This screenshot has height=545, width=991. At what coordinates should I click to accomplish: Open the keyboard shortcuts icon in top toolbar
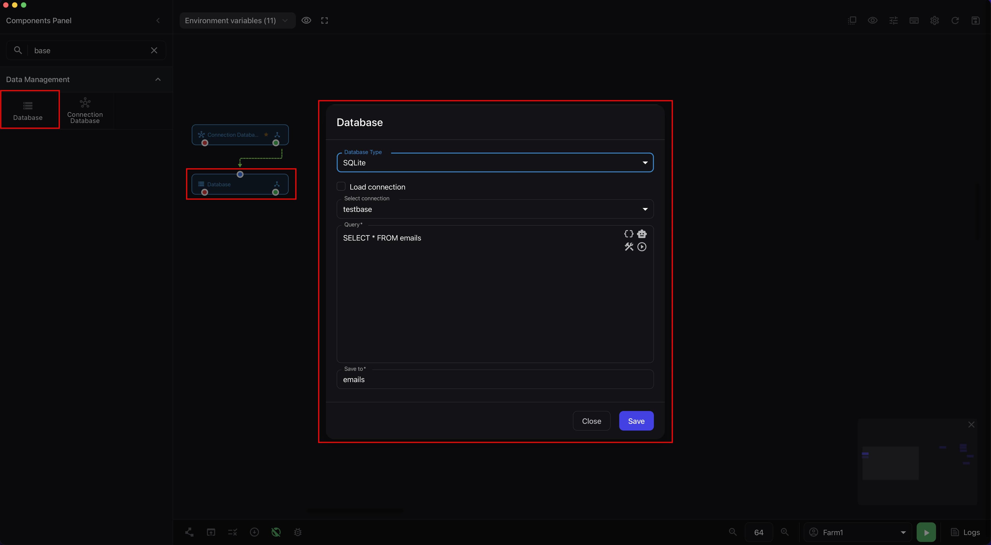tap(914, 20)
